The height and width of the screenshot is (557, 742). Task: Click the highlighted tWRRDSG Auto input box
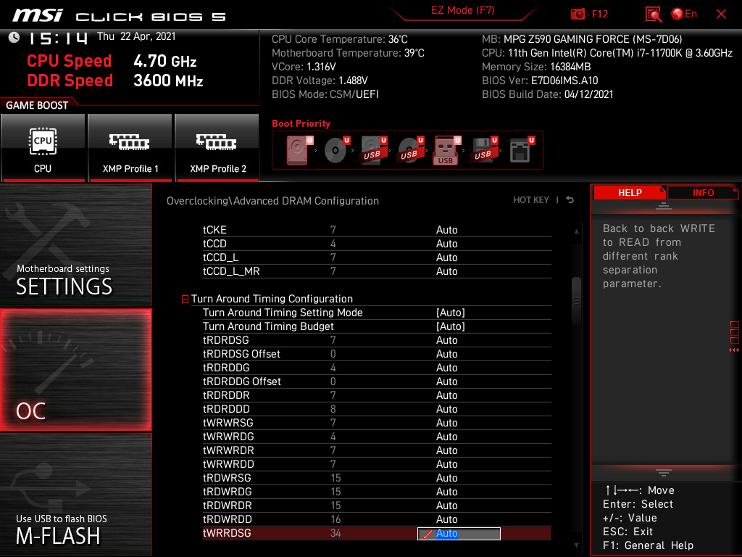459,534
